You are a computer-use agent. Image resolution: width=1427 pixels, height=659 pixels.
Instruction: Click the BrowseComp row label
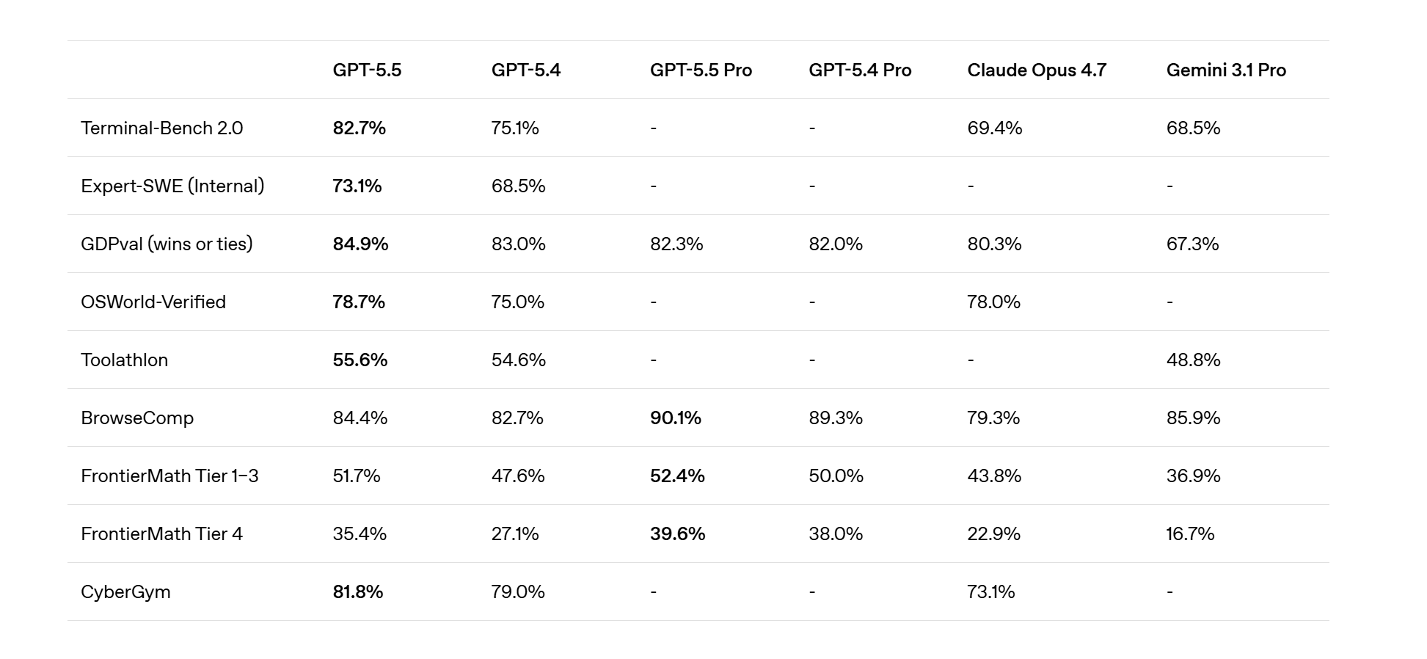tap(137, 418)
